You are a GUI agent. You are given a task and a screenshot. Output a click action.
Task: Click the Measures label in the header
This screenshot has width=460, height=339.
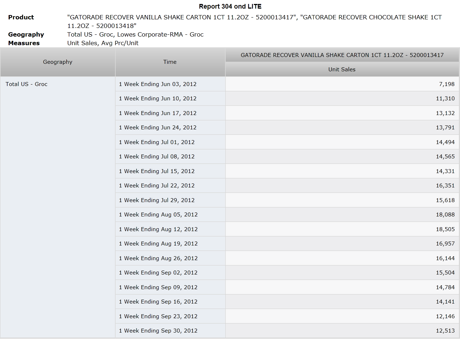pos(24,43)
